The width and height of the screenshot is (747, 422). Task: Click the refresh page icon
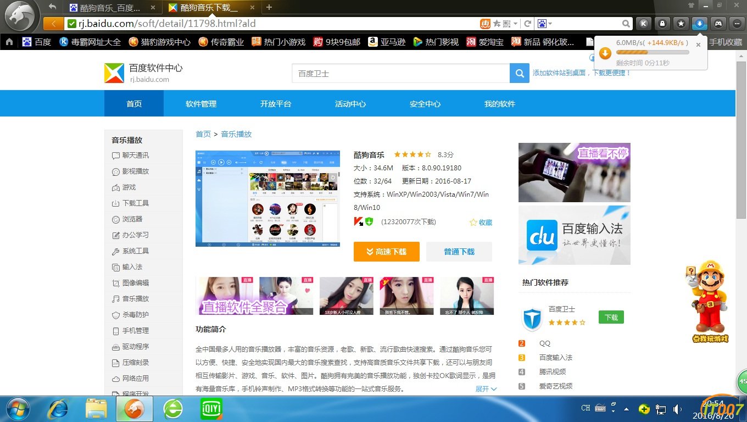coord(527,24)
